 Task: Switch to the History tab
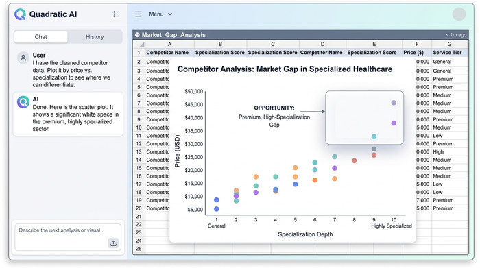pyautogui.click(x=95, y=37)
